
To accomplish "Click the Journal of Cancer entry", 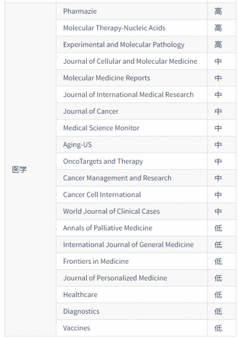I will coord(91,111).
